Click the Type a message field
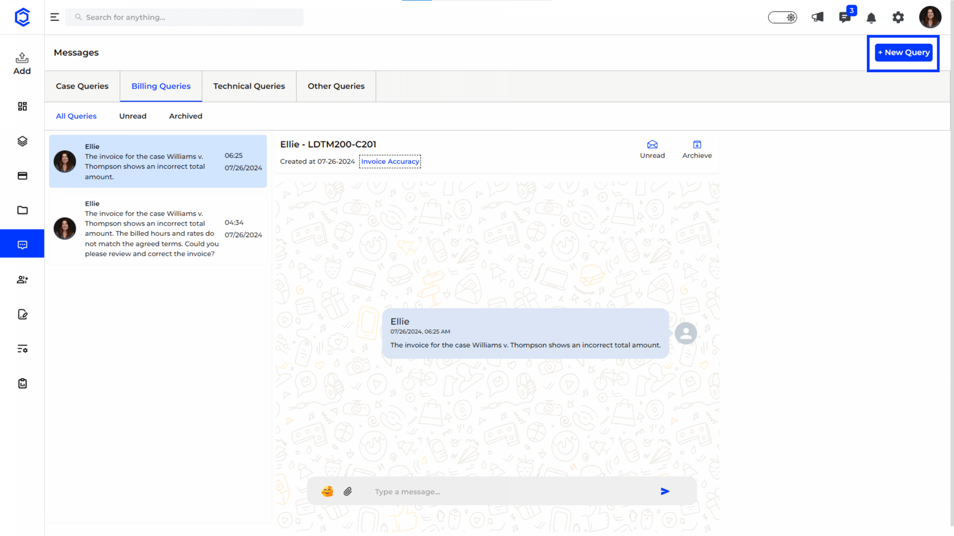This screenshot has width=954, height=536. pyautogui.click(x=511, y=491)
